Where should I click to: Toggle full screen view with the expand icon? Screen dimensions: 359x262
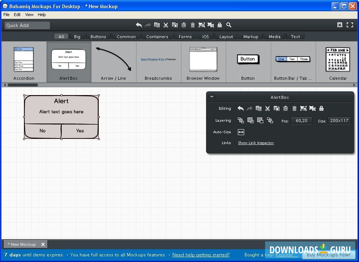coord(350,25)
